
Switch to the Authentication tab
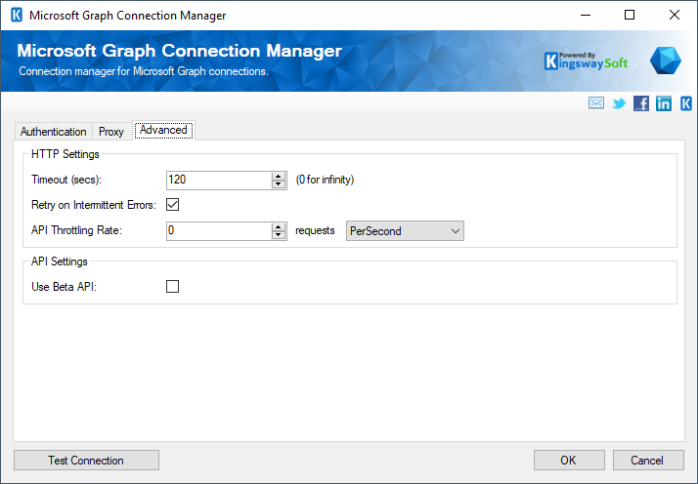coord(54,132)
